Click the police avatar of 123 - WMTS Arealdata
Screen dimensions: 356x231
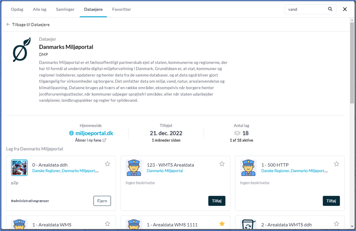coord(134,168)
